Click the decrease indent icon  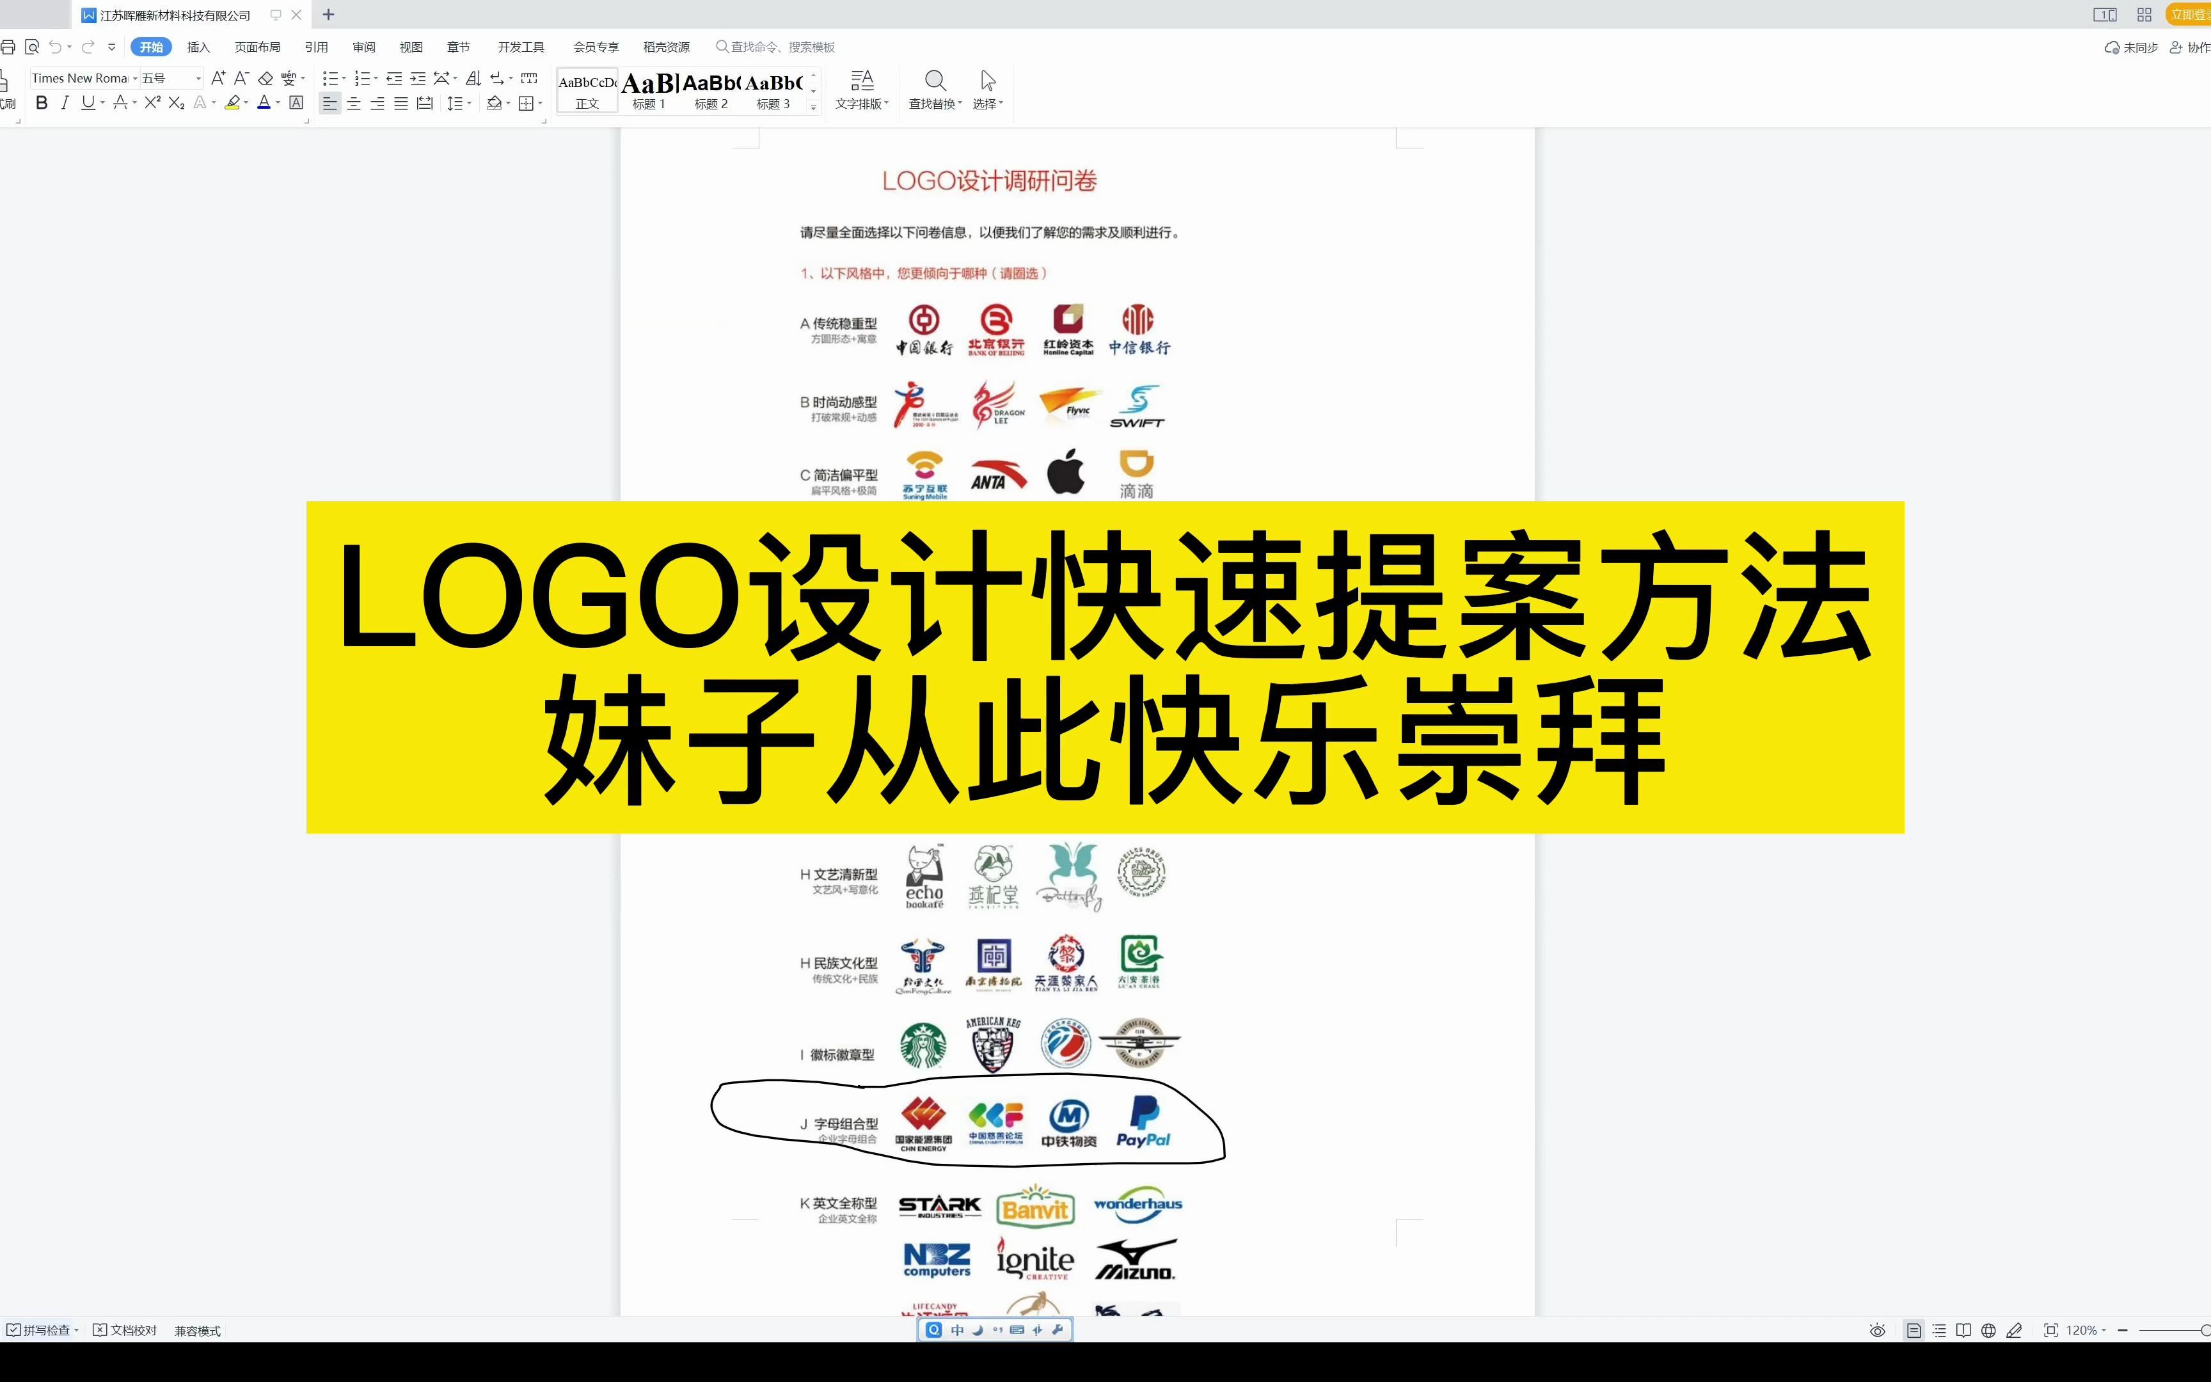click(394, 79)
